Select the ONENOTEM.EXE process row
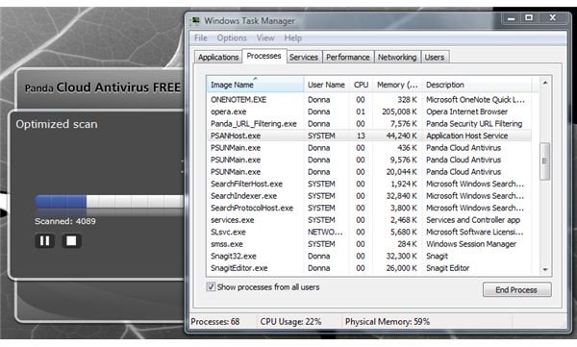Viewport: 577px width, 347px height. pos(369,100)
